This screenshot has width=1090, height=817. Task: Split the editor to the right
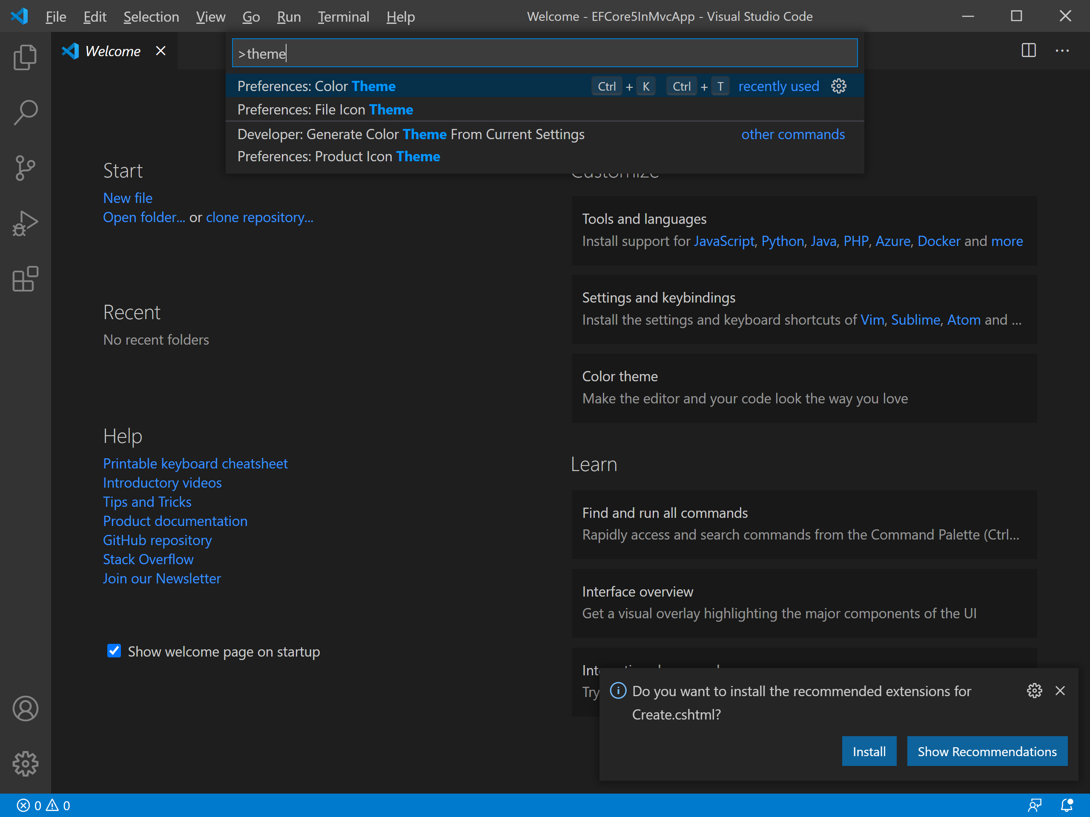pos(1028,51)
